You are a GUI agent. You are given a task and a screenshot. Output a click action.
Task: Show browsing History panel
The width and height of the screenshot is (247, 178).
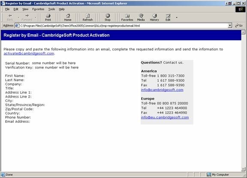[x=154, y=17]
